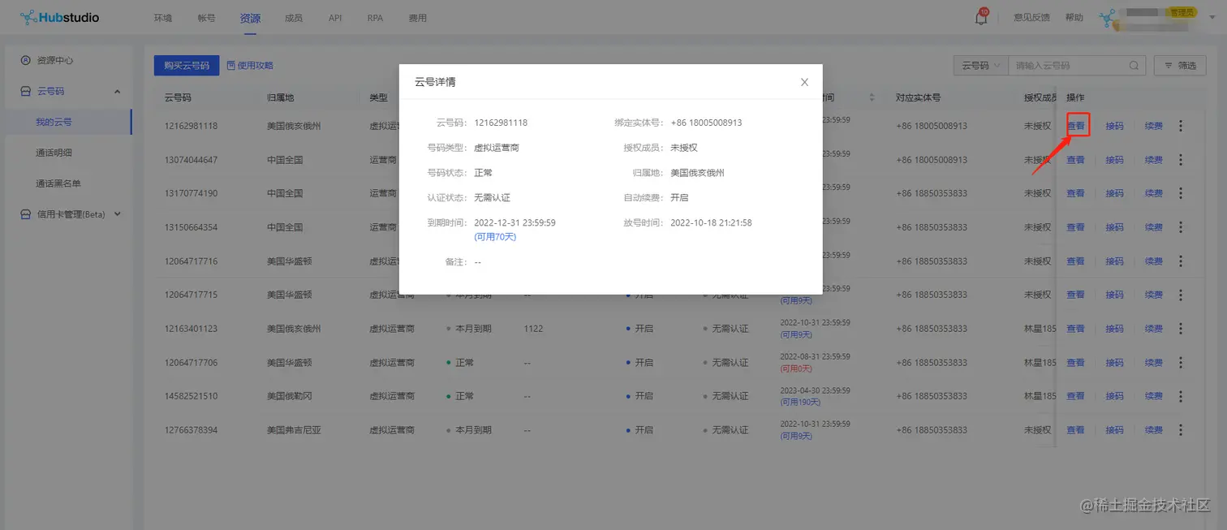This screenshot has width=1227, height=530.
Task: Open the 使用攻略 link
Action: click(x=250, y=66)
